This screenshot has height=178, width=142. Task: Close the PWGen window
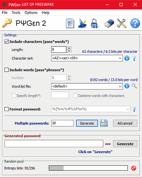135,5
